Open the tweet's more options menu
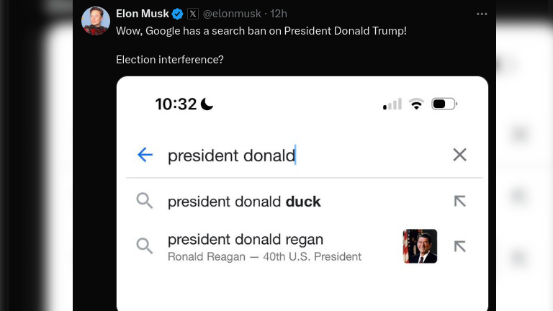Viewport: 553px width, 311px height. pyautogui.click(x=481, y=14)
